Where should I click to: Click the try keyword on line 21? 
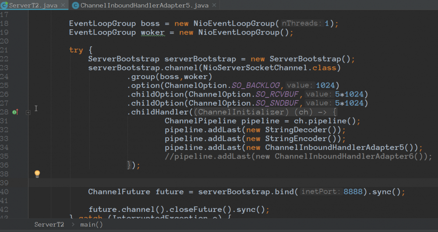coord(76,50)
